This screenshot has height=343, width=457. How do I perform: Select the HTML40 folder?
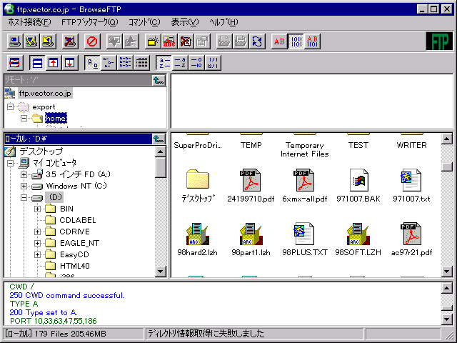pyautogui.click(x=74, y=266)
